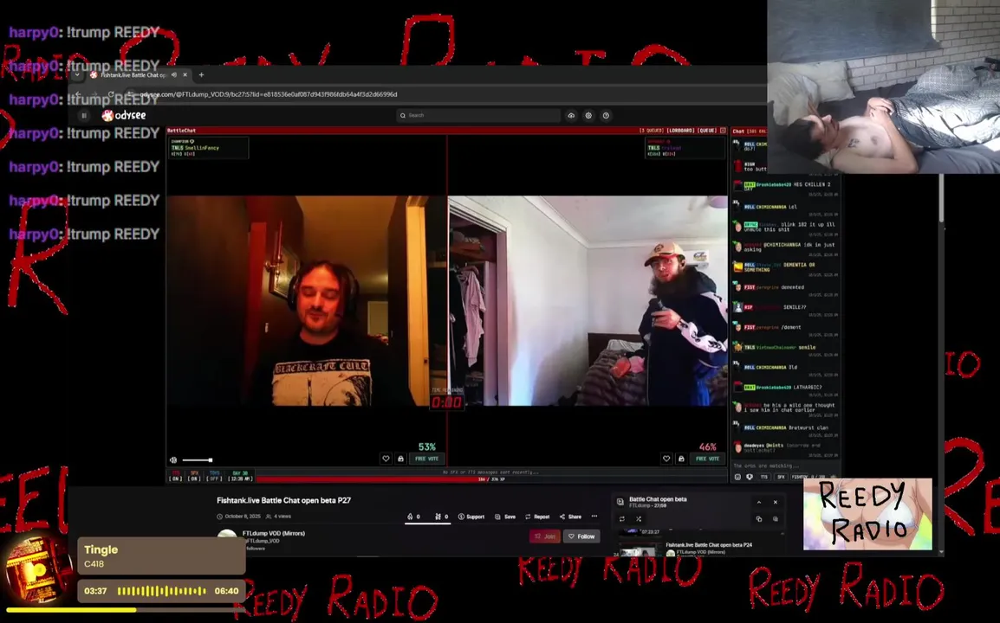The width and height of the screenshot is (1000, 623).
Task: Close the Fishtank.live Battle Chat tab
Action: [x=185, y=74]
